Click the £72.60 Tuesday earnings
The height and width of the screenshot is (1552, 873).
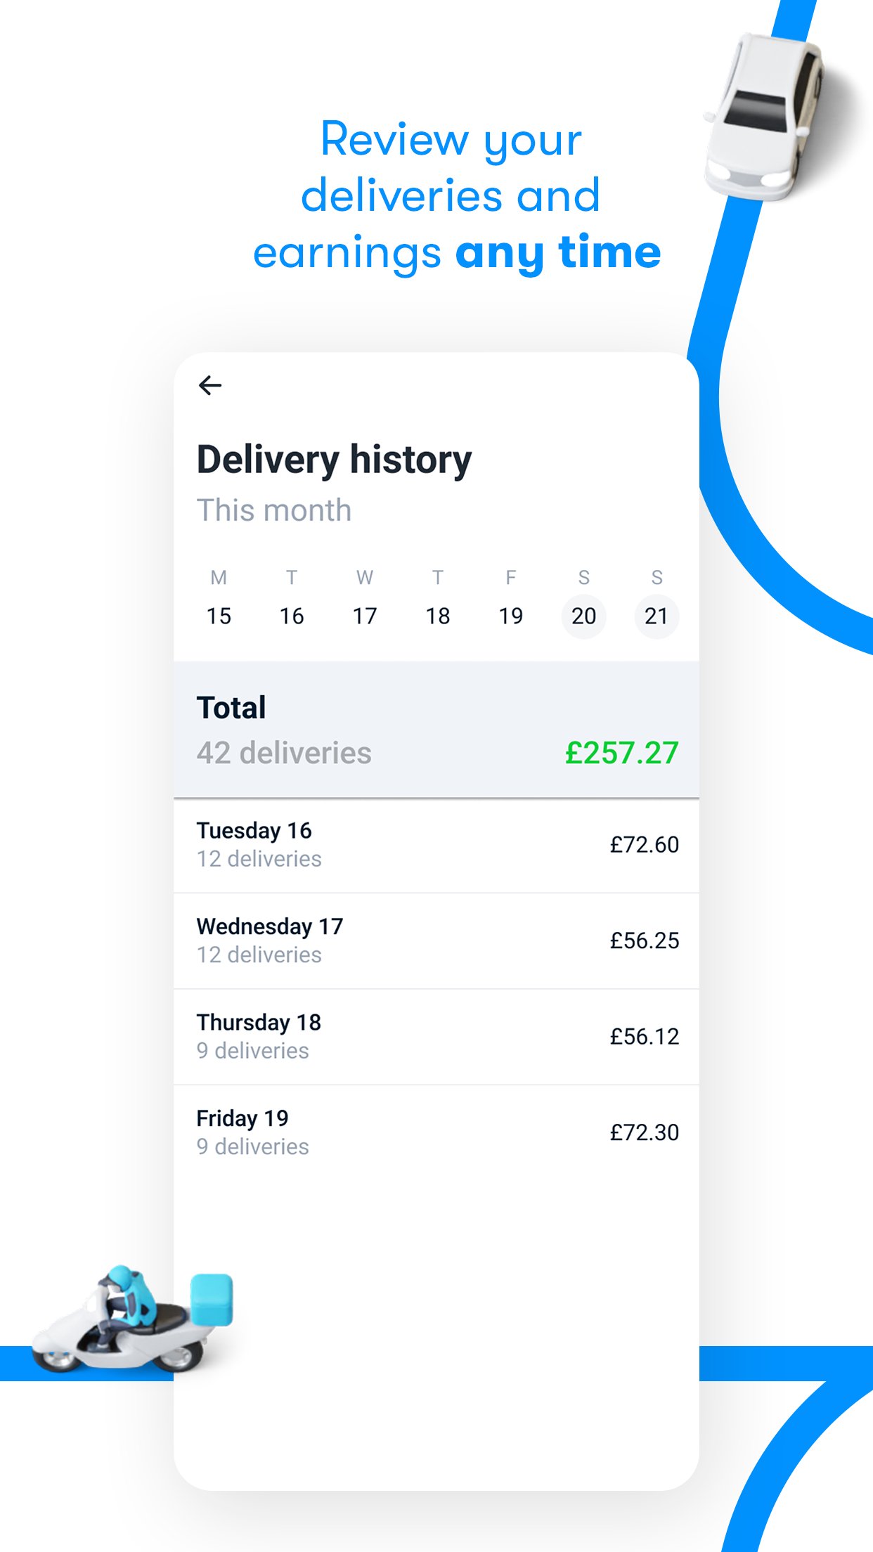pyautogui.click(x=644, y=845)
